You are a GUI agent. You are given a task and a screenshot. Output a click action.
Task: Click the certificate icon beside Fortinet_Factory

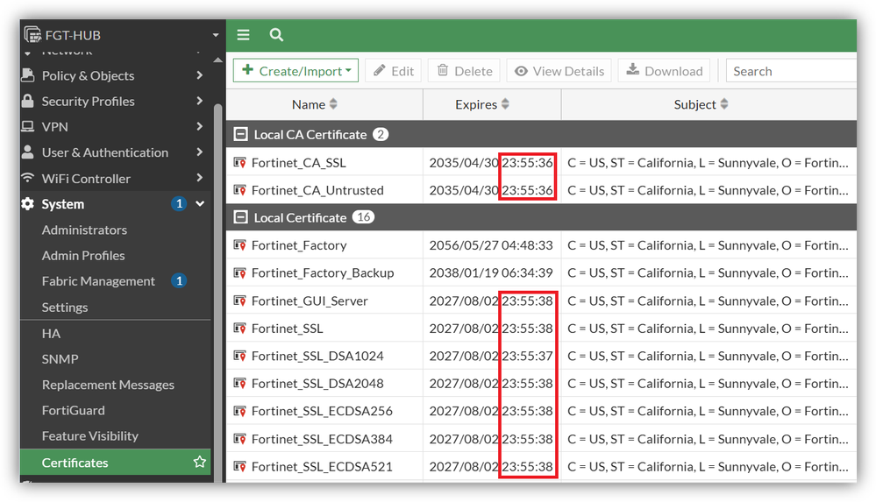pyautogui.click(x=239, y=245)
